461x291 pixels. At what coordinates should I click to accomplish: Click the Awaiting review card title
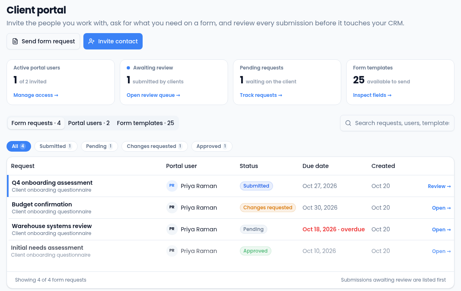pos(153,68)
